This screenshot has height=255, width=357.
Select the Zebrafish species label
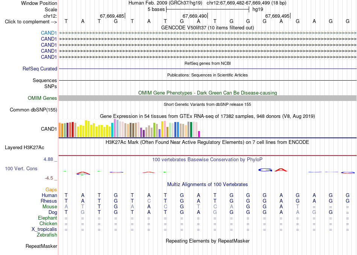(x=47, y=235)
